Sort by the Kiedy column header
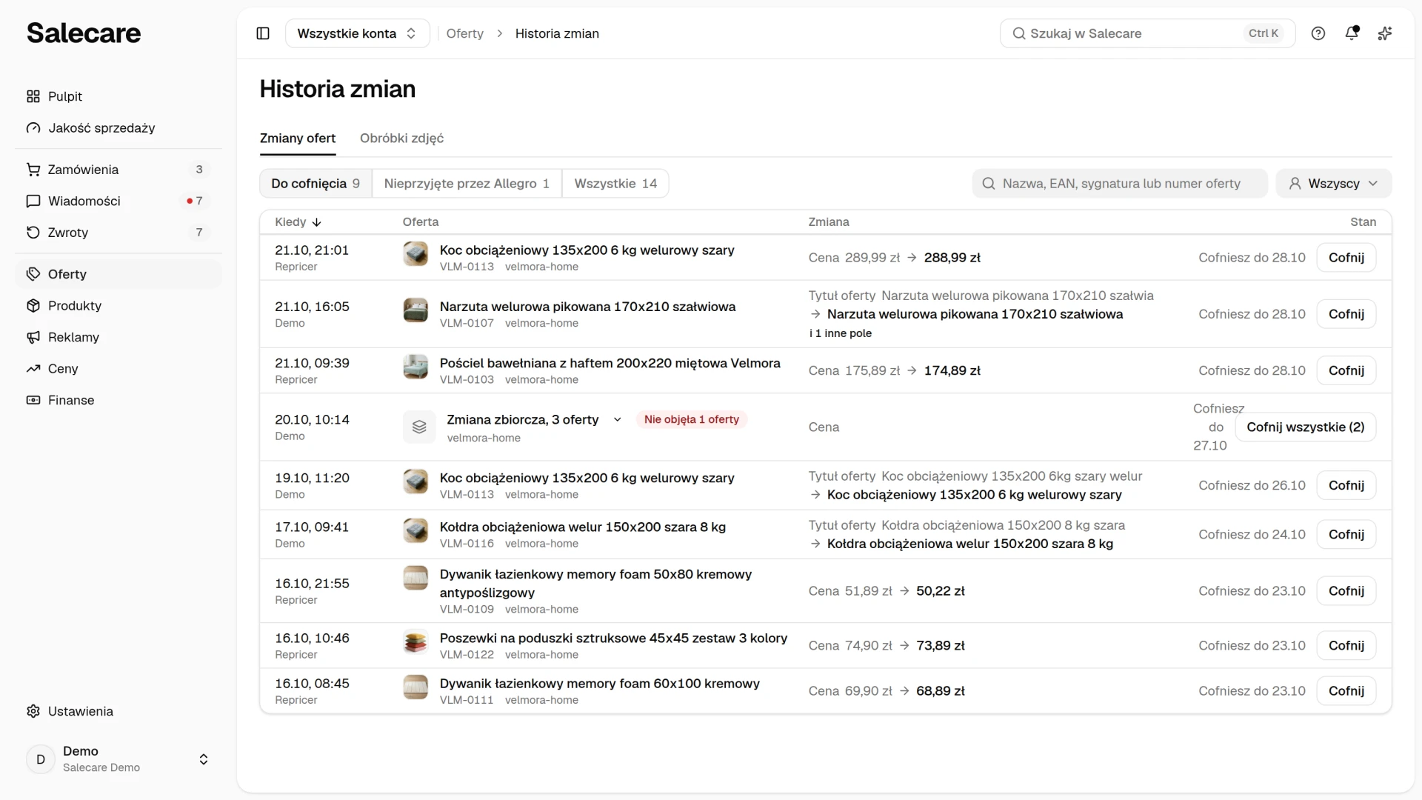The width and height of the screenshot is (1422, 800). pyautogui.click(x=298, y=222)
